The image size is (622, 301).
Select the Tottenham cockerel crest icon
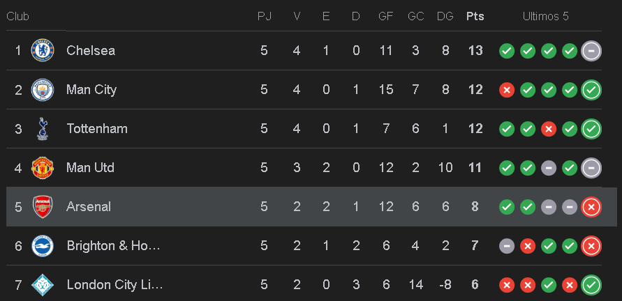43,129
